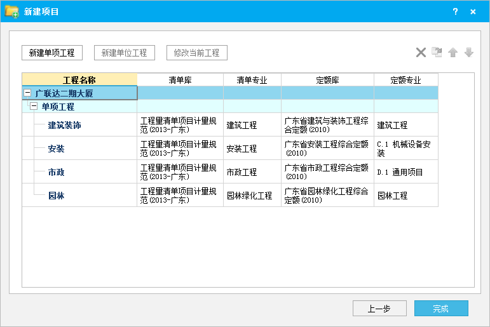490x327 pixels.
Task: Click the copy project toolbar icon
Action: click(437, 53)
